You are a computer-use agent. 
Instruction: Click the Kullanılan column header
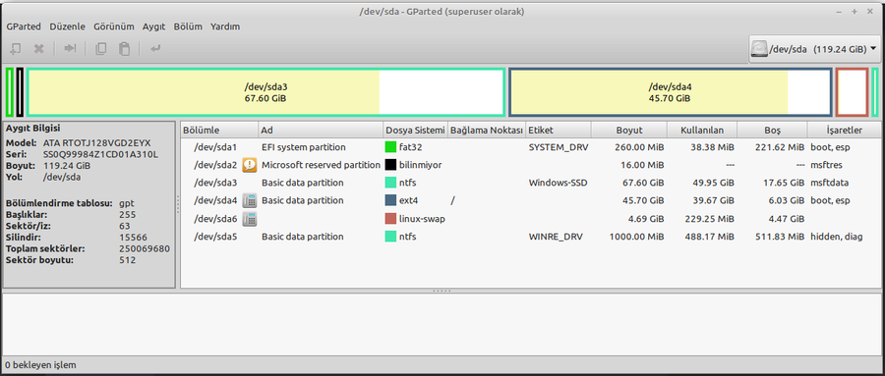[x=701, y=131]
